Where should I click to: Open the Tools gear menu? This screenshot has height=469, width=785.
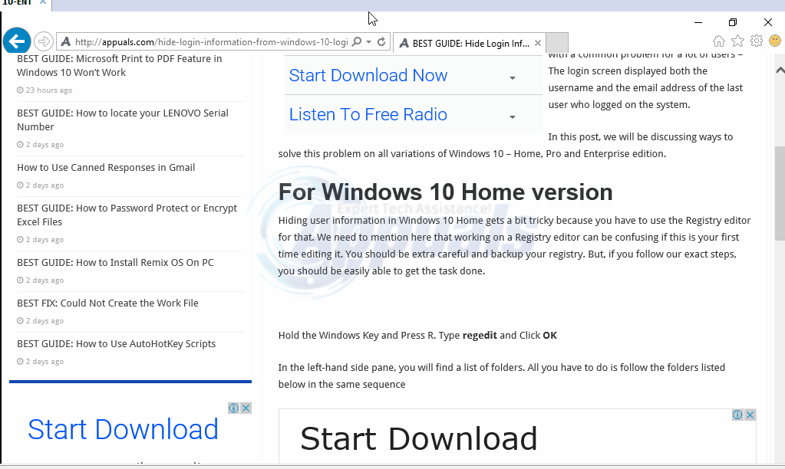(x=757, y=41)
